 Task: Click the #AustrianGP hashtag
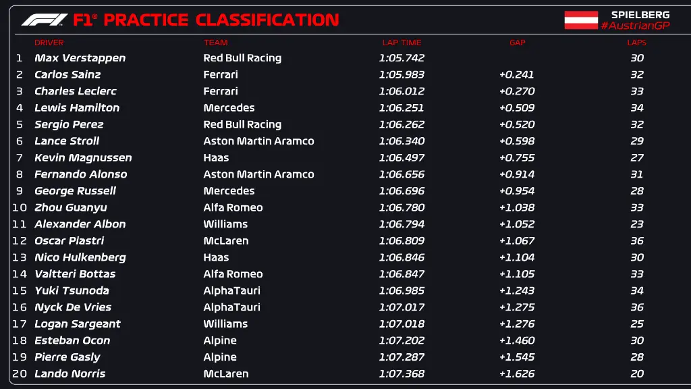pos(635,26)
